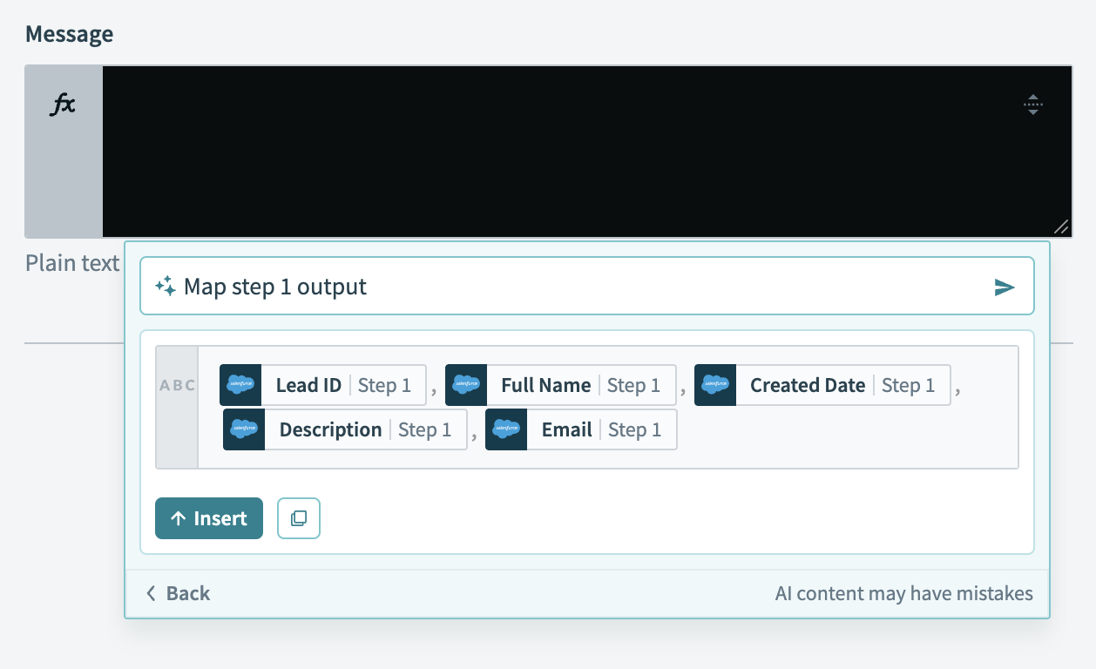Click the Salesforce icon on the Created Date pill

(x=715, y=385)
